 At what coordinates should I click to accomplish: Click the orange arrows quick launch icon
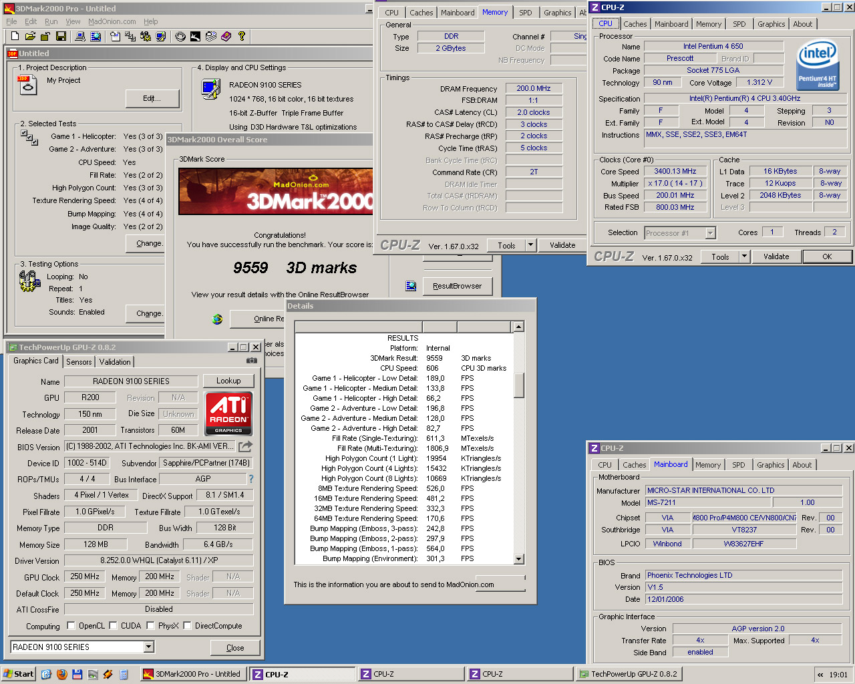(x=108, y=674)
